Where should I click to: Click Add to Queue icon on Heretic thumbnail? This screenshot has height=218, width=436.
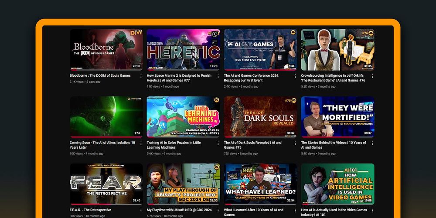[x=215, y=42]
